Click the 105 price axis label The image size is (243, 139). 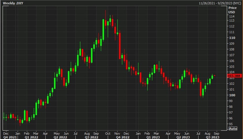(x=232, y=67)
